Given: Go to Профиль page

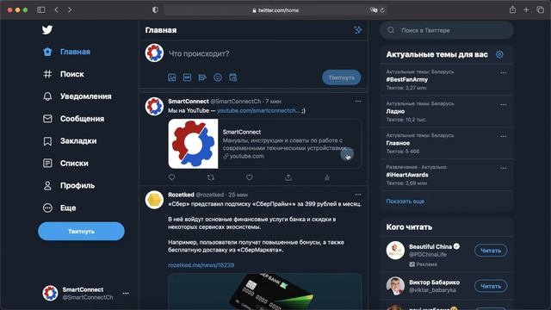Looking at the screenshot, I should pyautogui.click(x=69, y=186).
